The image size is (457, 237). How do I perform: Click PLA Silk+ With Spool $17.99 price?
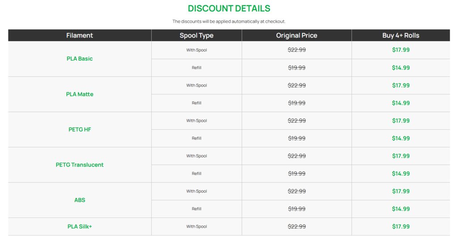[x=401, y=227]
